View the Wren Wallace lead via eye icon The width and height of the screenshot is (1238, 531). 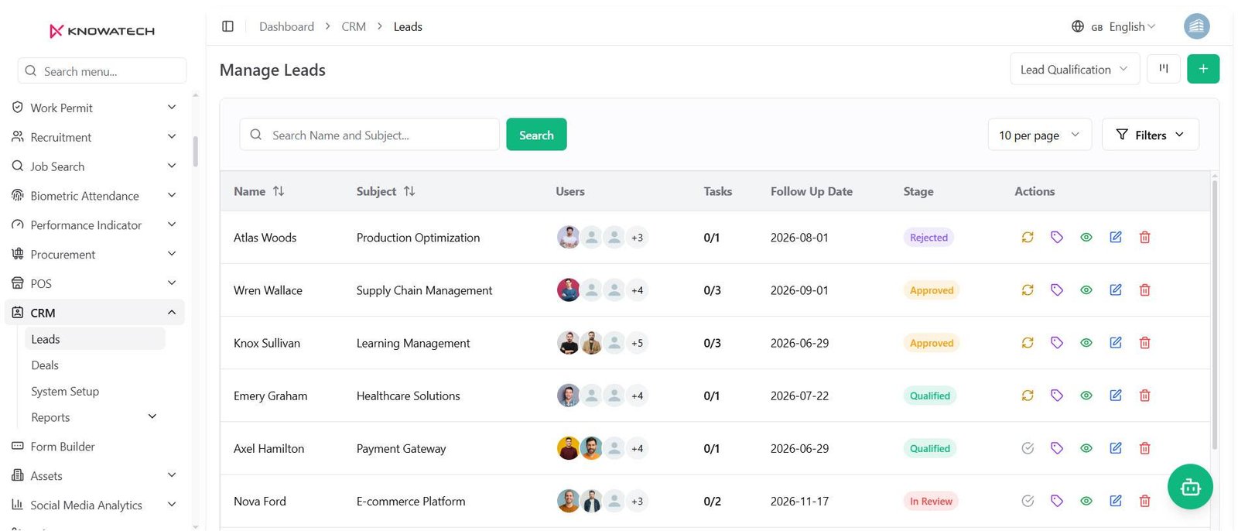coord(1086,290)
